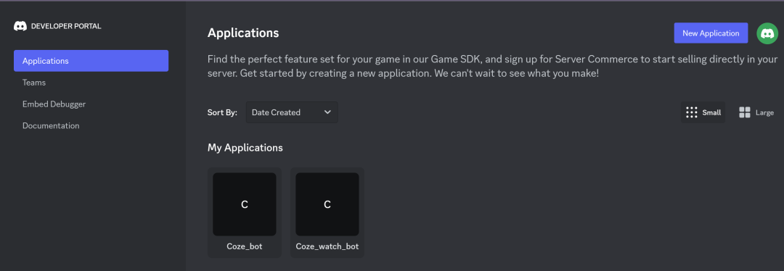Open the green Discord user avatar menu

tap(767, 33)
